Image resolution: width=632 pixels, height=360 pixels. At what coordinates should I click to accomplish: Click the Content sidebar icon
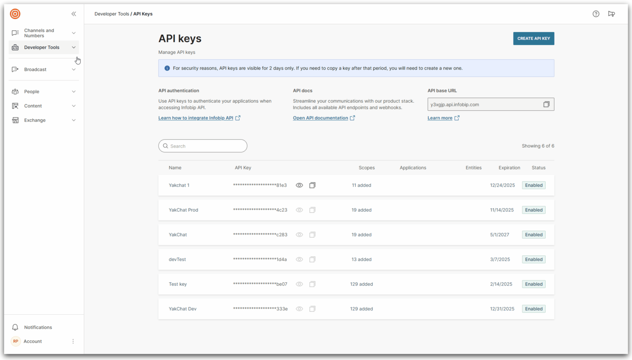(15, 106)
